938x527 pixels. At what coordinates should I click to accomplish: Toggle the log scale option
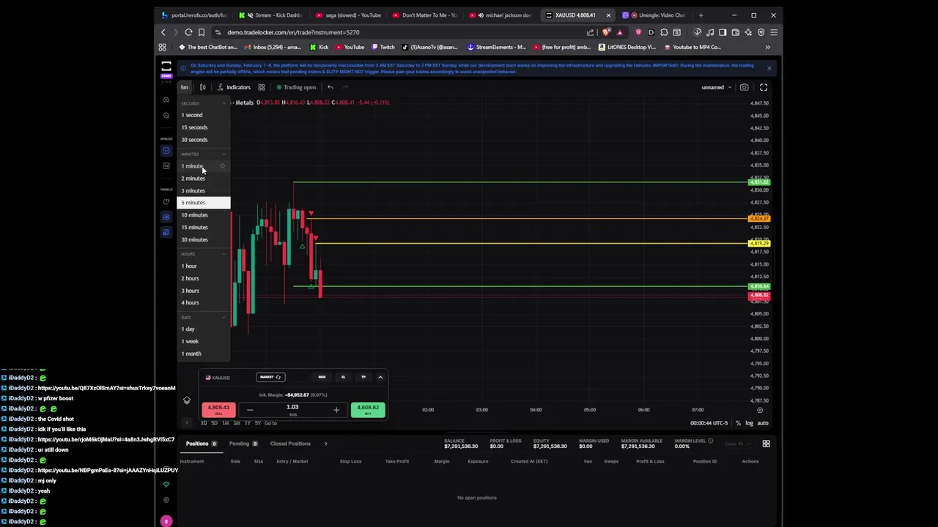749,423
